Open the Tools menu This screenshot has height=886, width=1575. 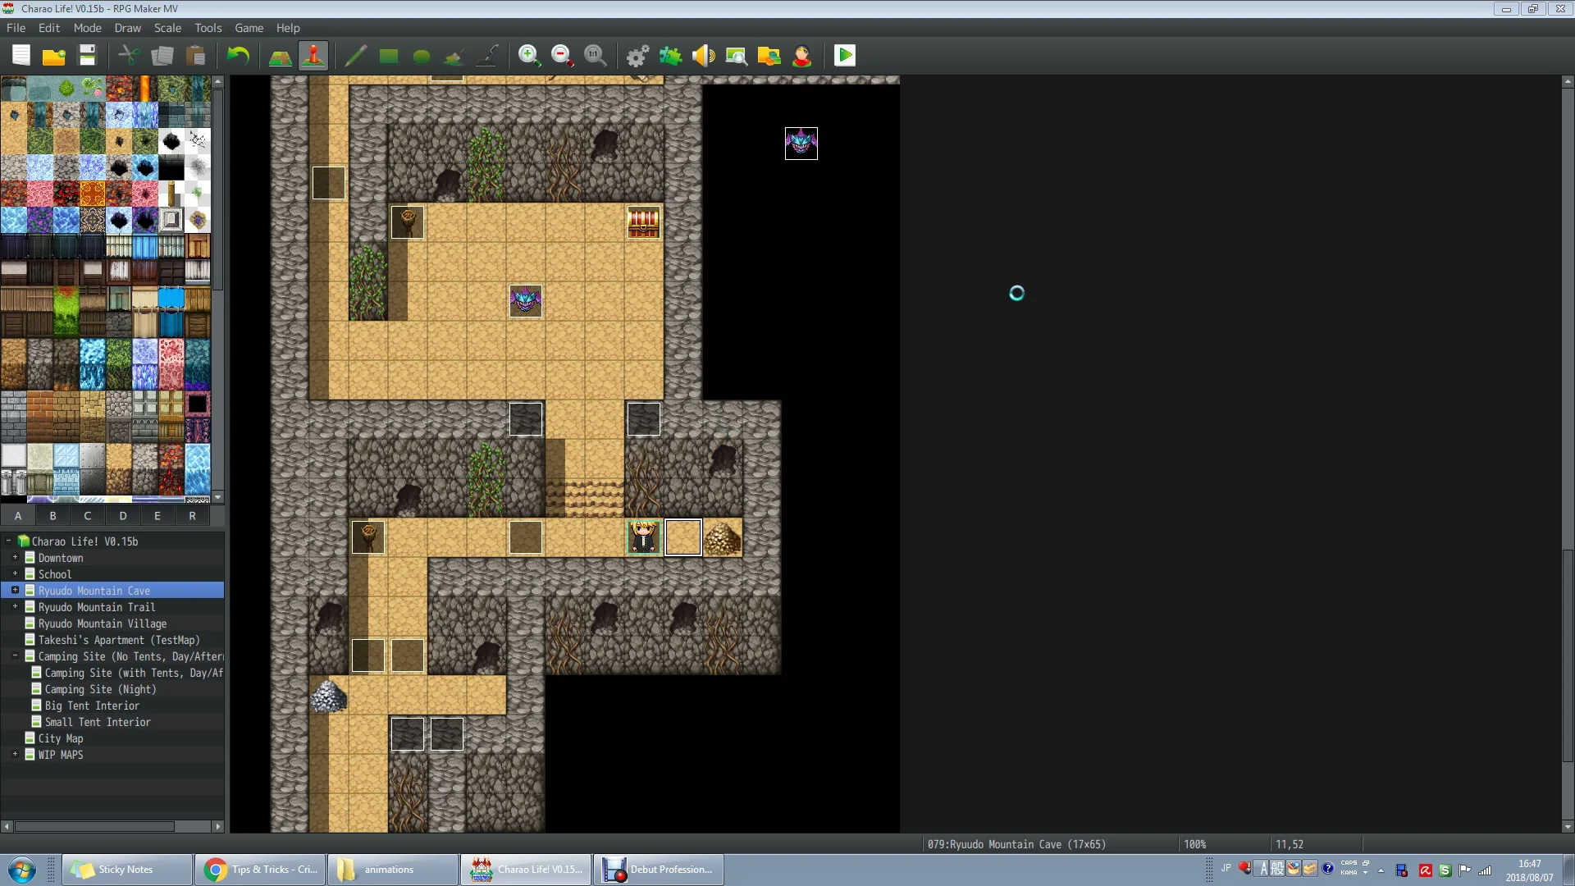pos(208,28)
